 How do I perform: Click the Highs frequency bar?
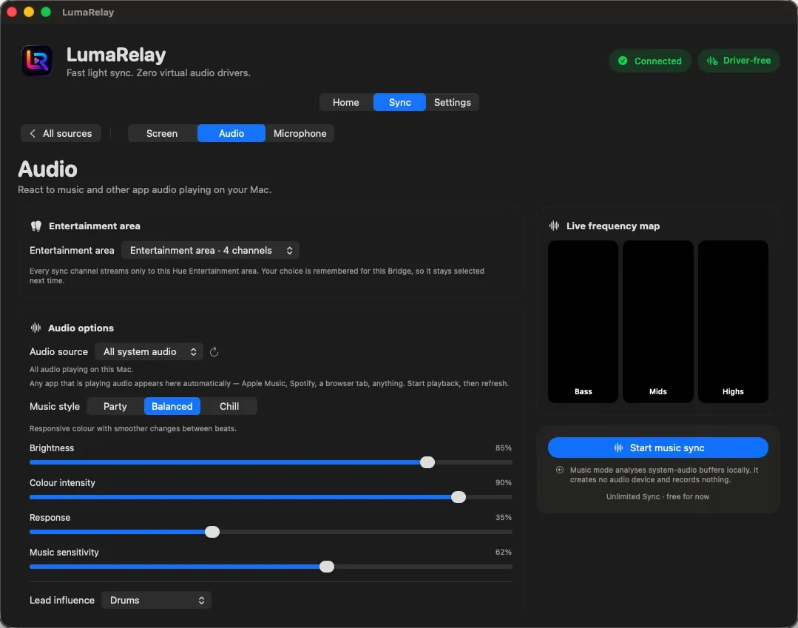point(733,322)
